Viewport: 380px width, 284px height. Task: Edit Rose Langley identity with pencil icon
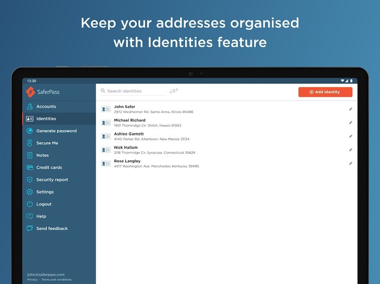(350, 163)
